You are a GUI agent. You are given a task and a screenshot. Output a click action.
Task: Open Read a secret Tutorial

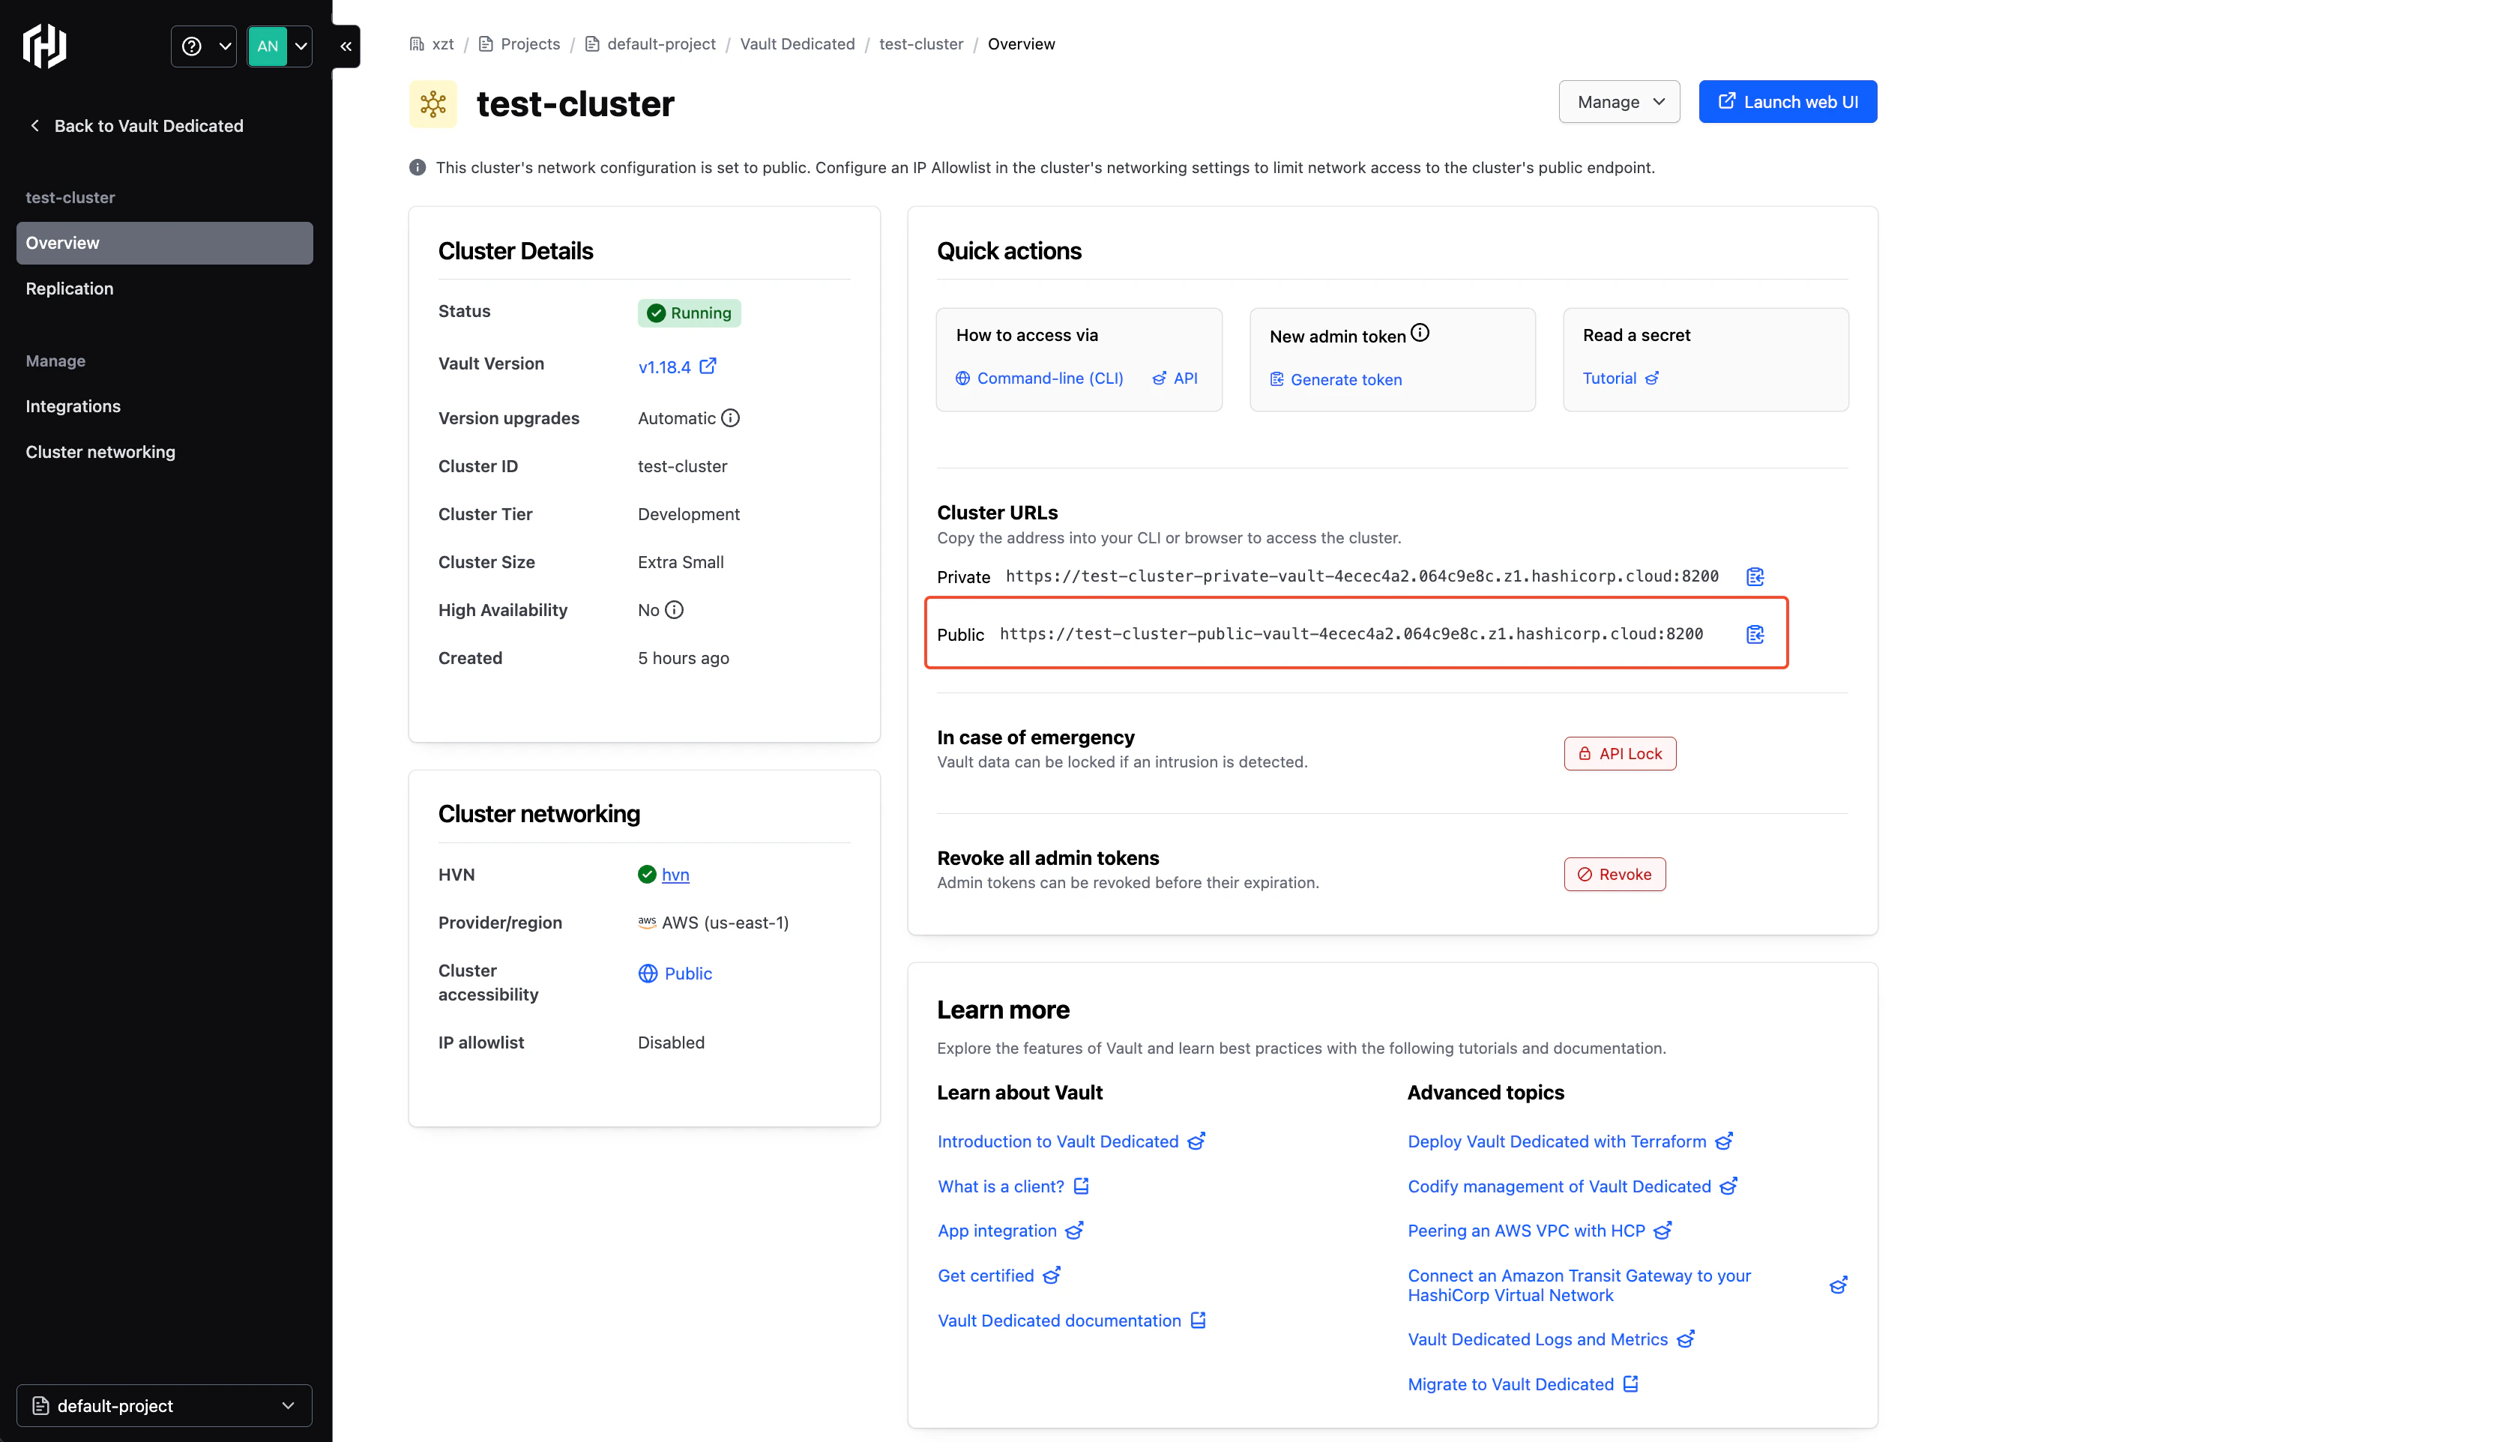point(1621,378)
